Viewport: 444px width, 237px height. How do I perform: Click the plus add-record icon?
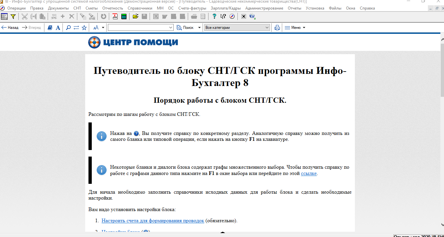(x=63, y=16)
